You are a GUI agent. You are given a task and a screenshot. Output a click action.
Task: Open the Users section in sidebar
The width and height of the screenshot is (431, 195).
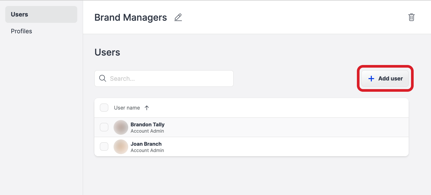pyautogui.click(x=41, y=14)
